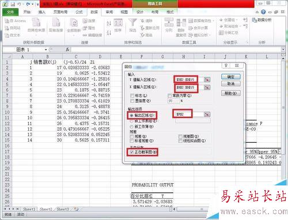Click the blue Help question mark icon
This screenshot has height=220, width=288.
(263, 12)
